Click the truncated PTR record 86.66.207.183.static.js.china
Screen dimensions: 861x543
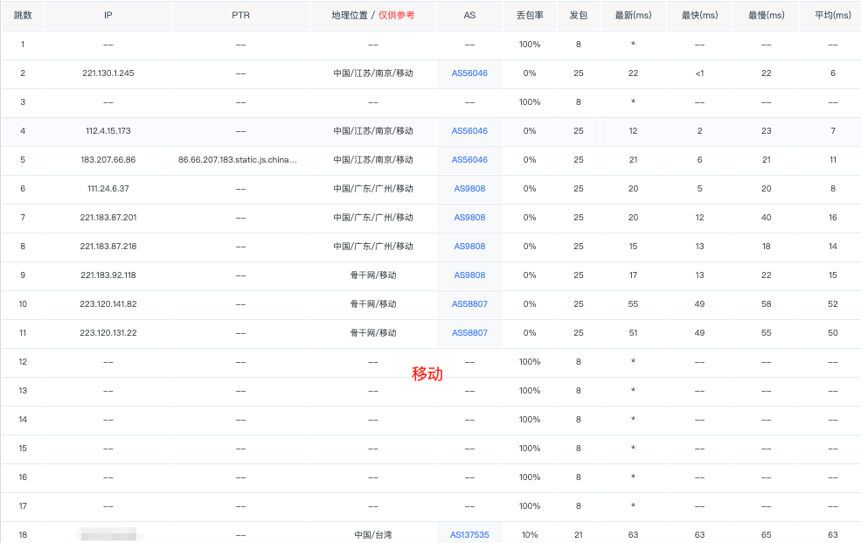(x=240, y=160)
